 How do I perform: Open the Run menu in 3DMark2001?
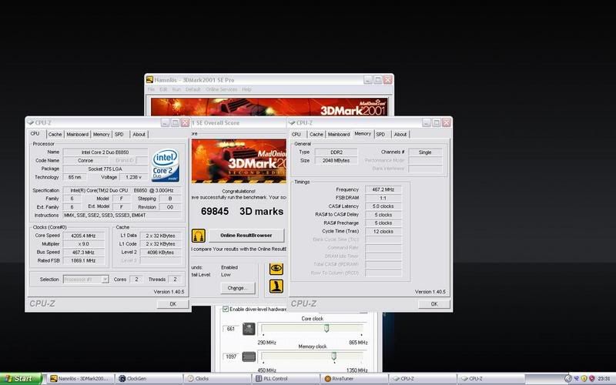(x=176, y=89)
